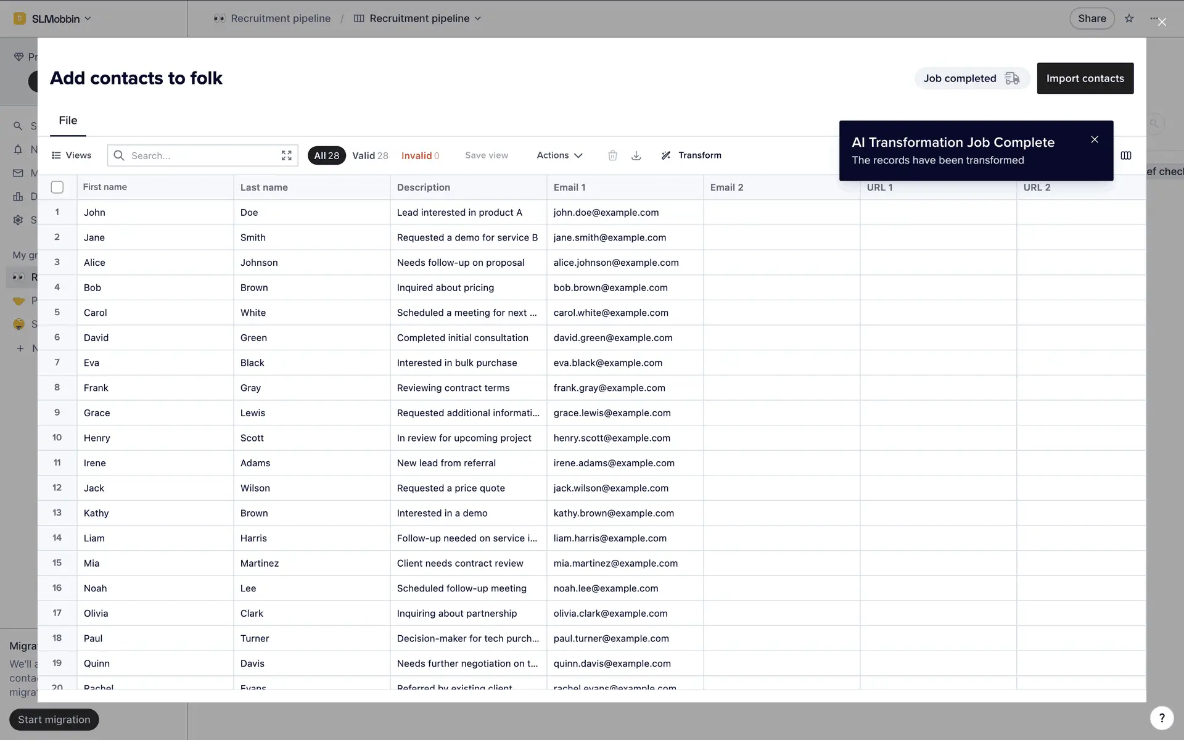Open the Views list

pos(72,155)
